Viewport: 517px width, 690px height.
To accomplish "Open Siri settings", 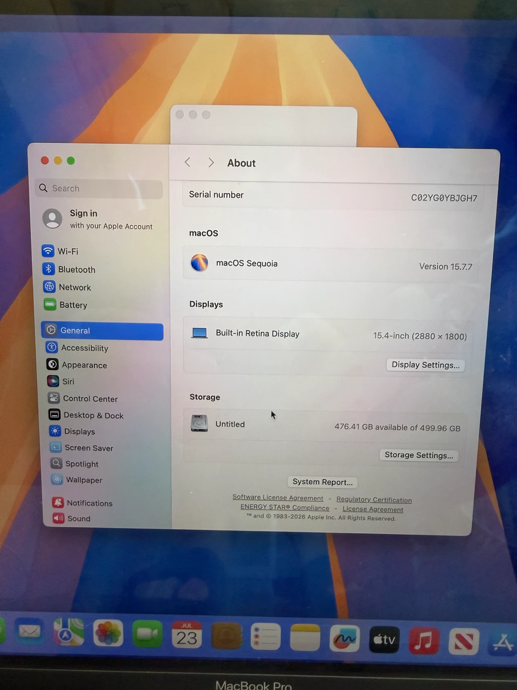I will click(x=61, y=381).
